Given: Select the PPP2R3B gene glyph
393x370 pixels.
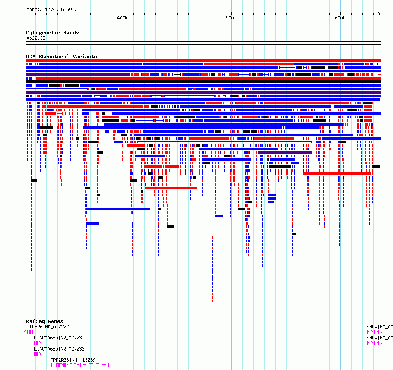Looking at the screenshot, I should tap(78, 365).
